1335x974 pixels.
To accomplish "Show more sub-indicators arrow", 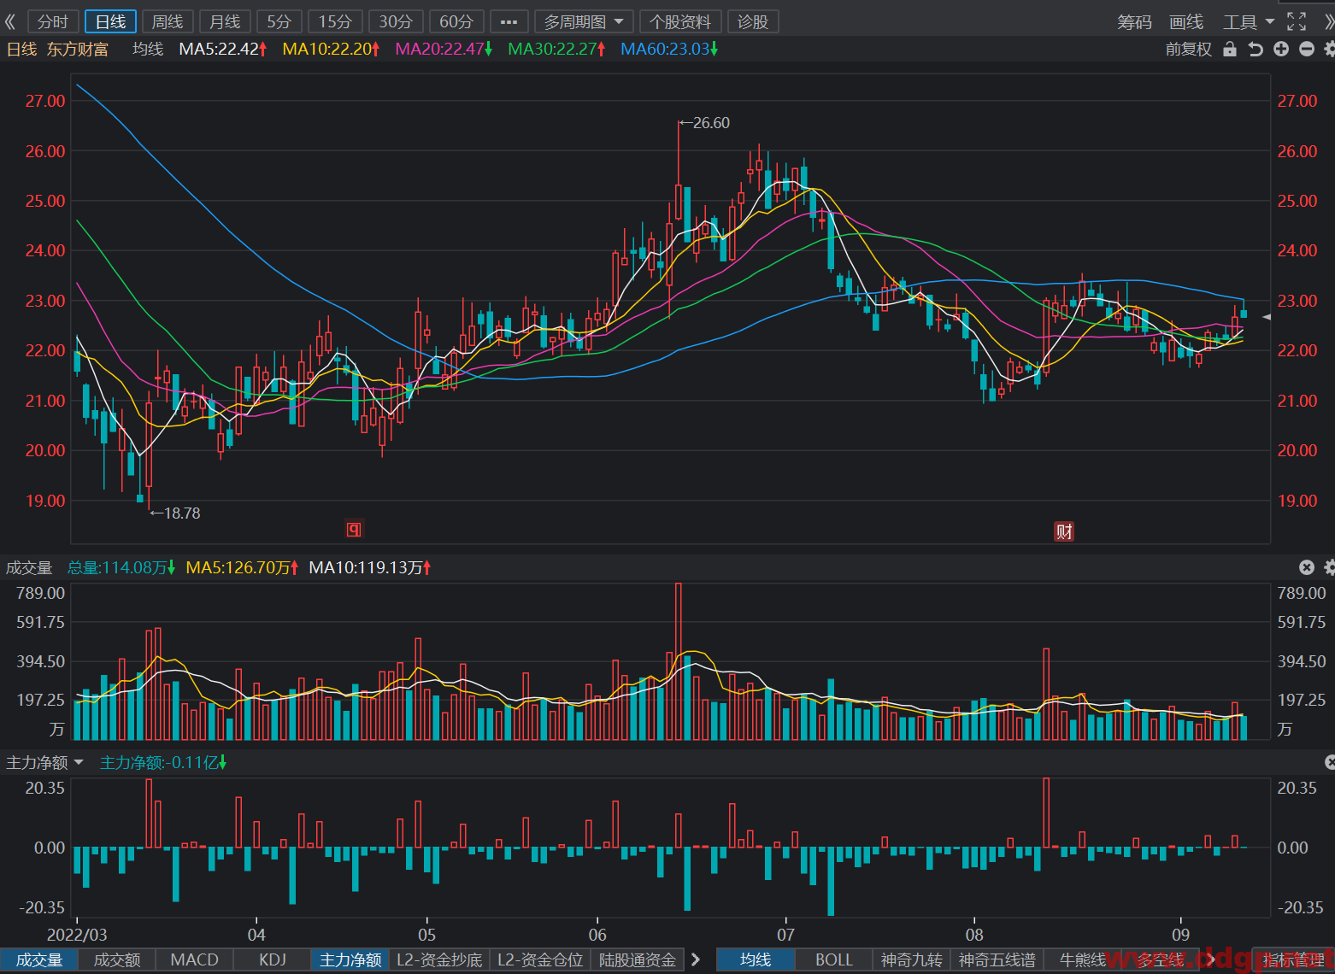I will [696, 960].
